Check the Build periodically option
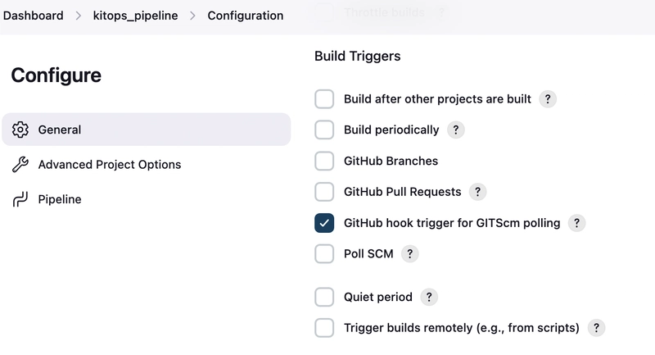 click(324, 130)
